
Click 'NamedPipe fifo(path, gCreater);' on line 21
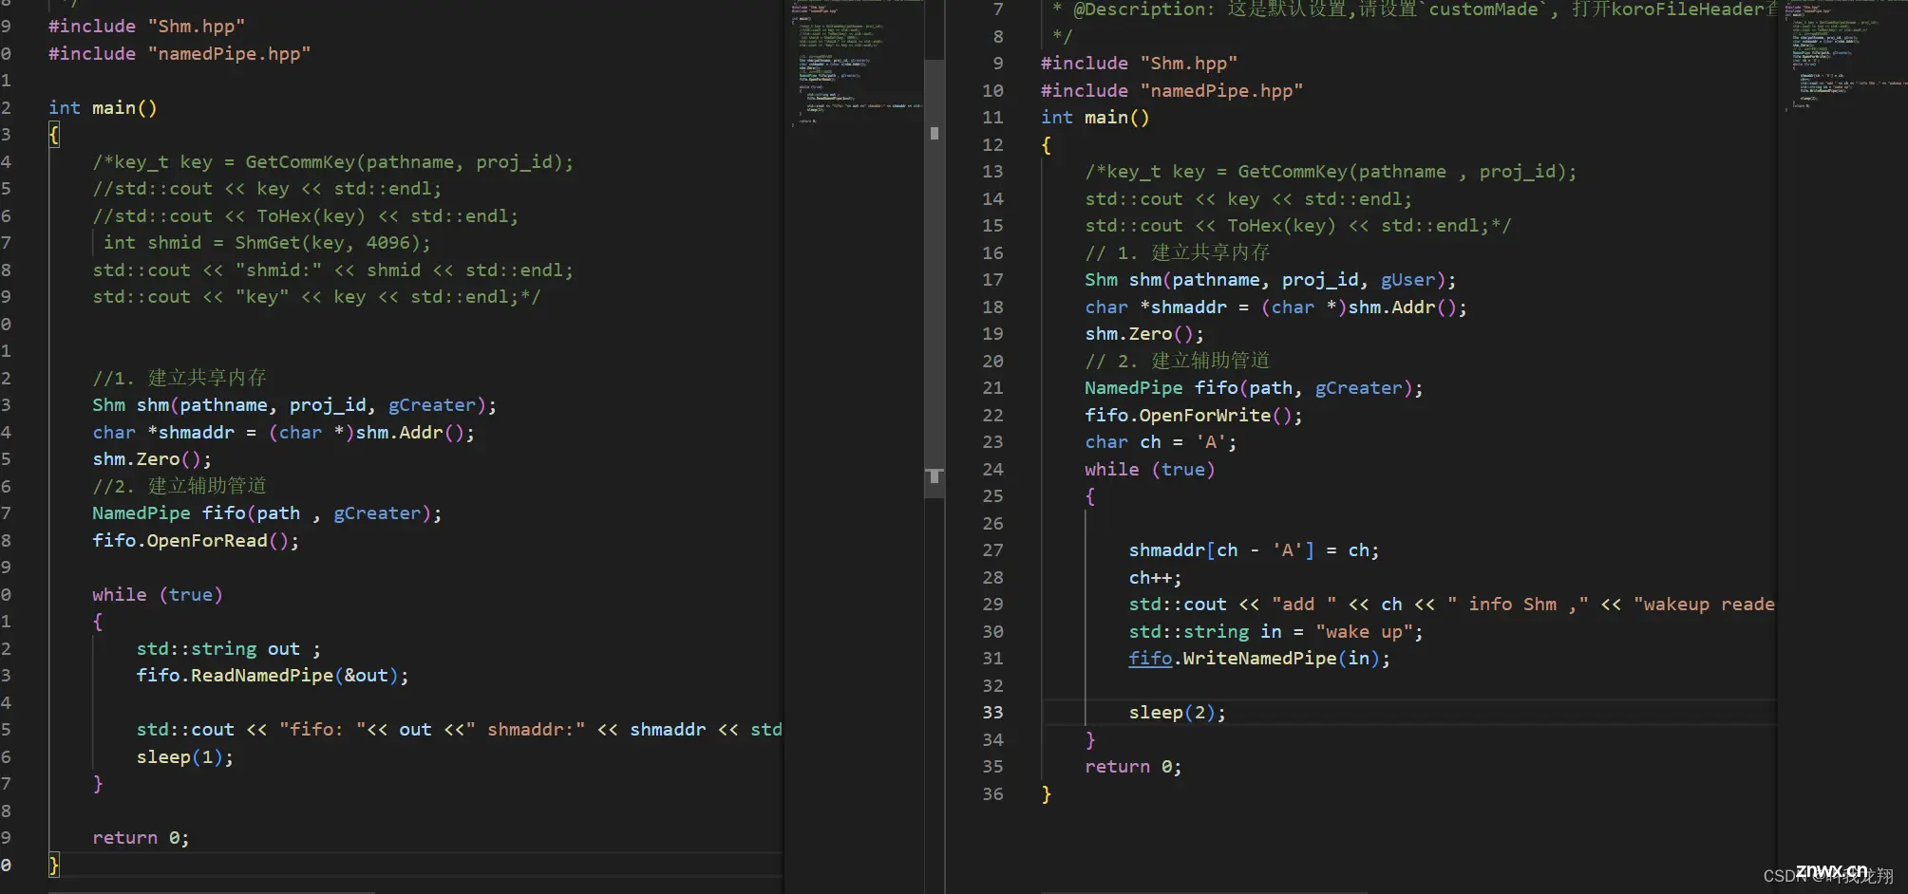coord(1254,388)
